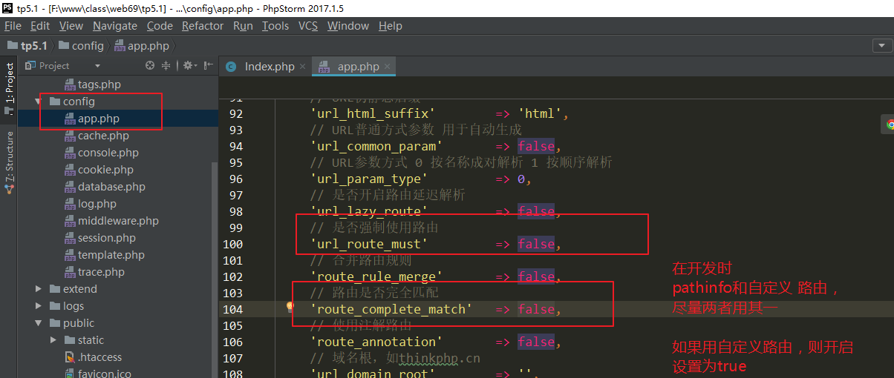
Task: Open the VCS menu
Action: (x=308, y=26)
